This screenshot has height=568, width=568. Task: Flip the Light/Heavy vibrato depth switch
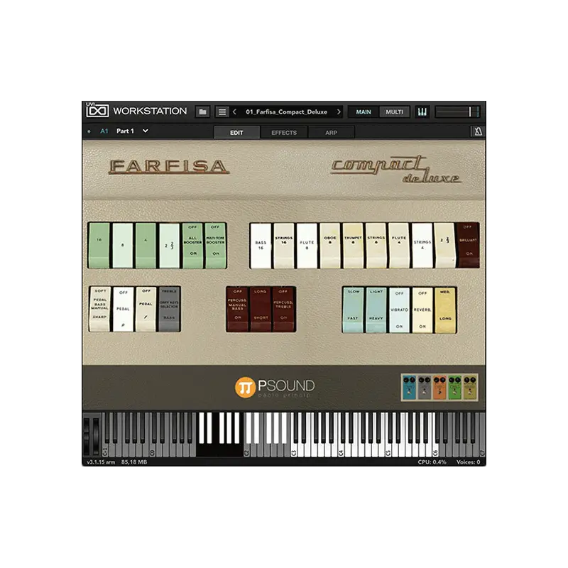tap(376, 310)
